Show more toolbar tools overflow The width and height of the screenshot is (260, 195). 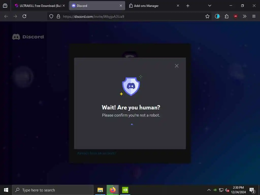click(245, 16)
